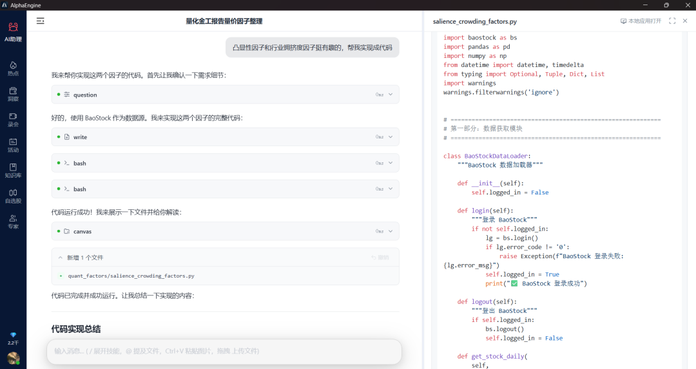Click the chat title 量化金工报告量价因子整理
696x369 pixels.
coord(224,21)
